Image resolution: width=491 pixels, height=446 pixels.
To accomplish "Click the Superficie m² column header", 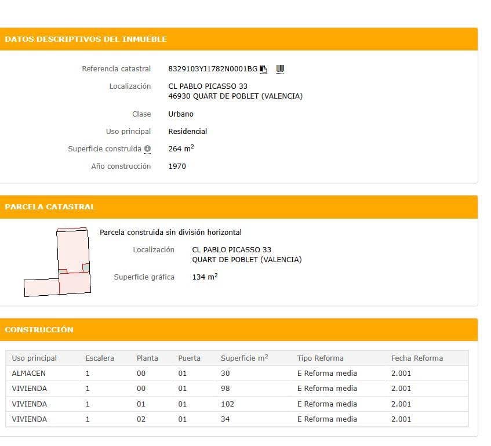I will 244,358.
